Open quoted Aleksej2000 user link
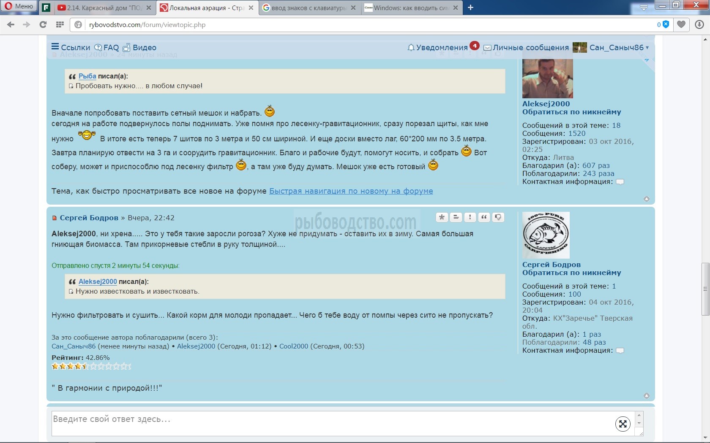Image resolution: width=710 pixels, height=443 pixels. coord(98,281)
